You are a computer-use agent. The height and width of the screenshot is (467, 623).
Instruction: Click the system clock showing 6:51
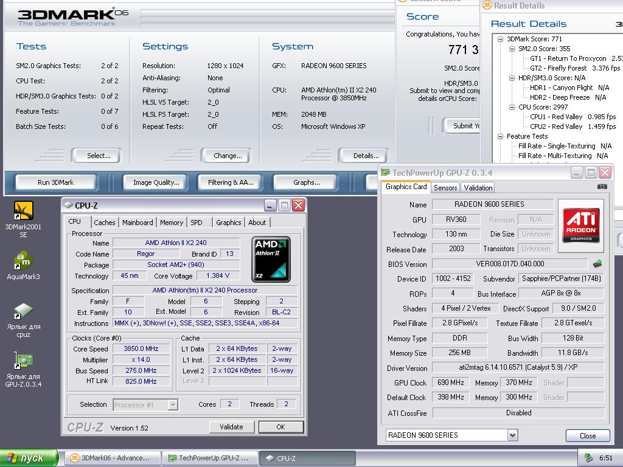[606, 458]
